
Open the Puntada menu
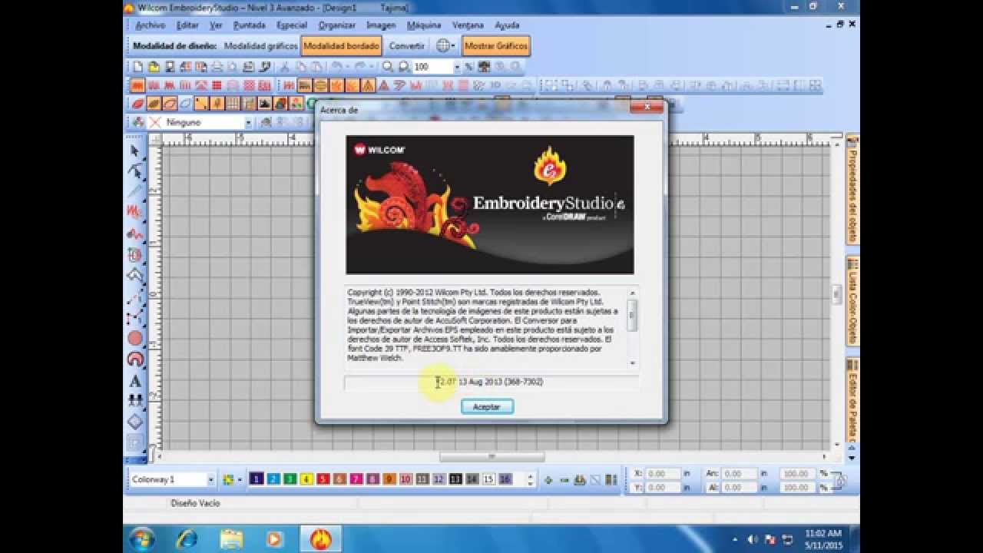point(249,25)
